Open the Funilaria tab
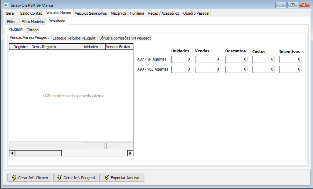The image size is (313, 189). (137, 13)
